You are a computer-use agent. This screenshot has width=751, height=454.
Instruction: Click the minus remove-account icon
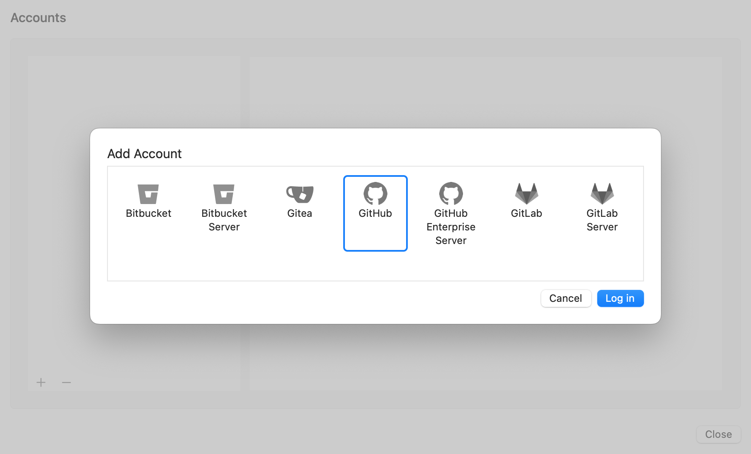(x=66, y=383)
